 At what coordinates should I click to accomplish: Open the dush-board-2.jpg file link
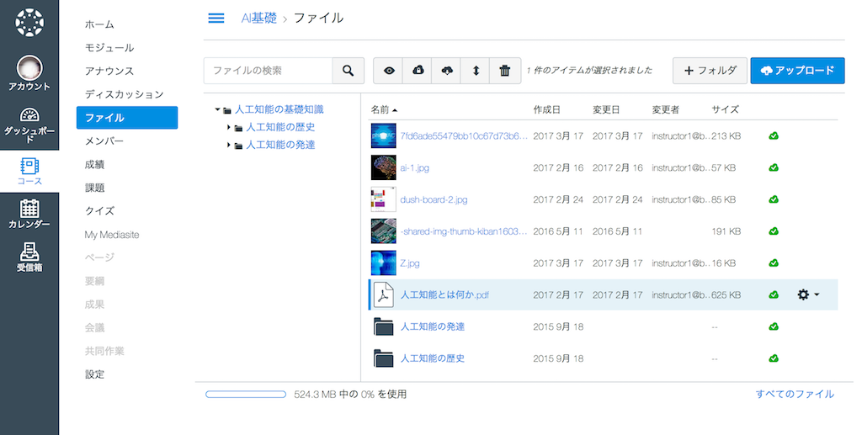[434, 199]
